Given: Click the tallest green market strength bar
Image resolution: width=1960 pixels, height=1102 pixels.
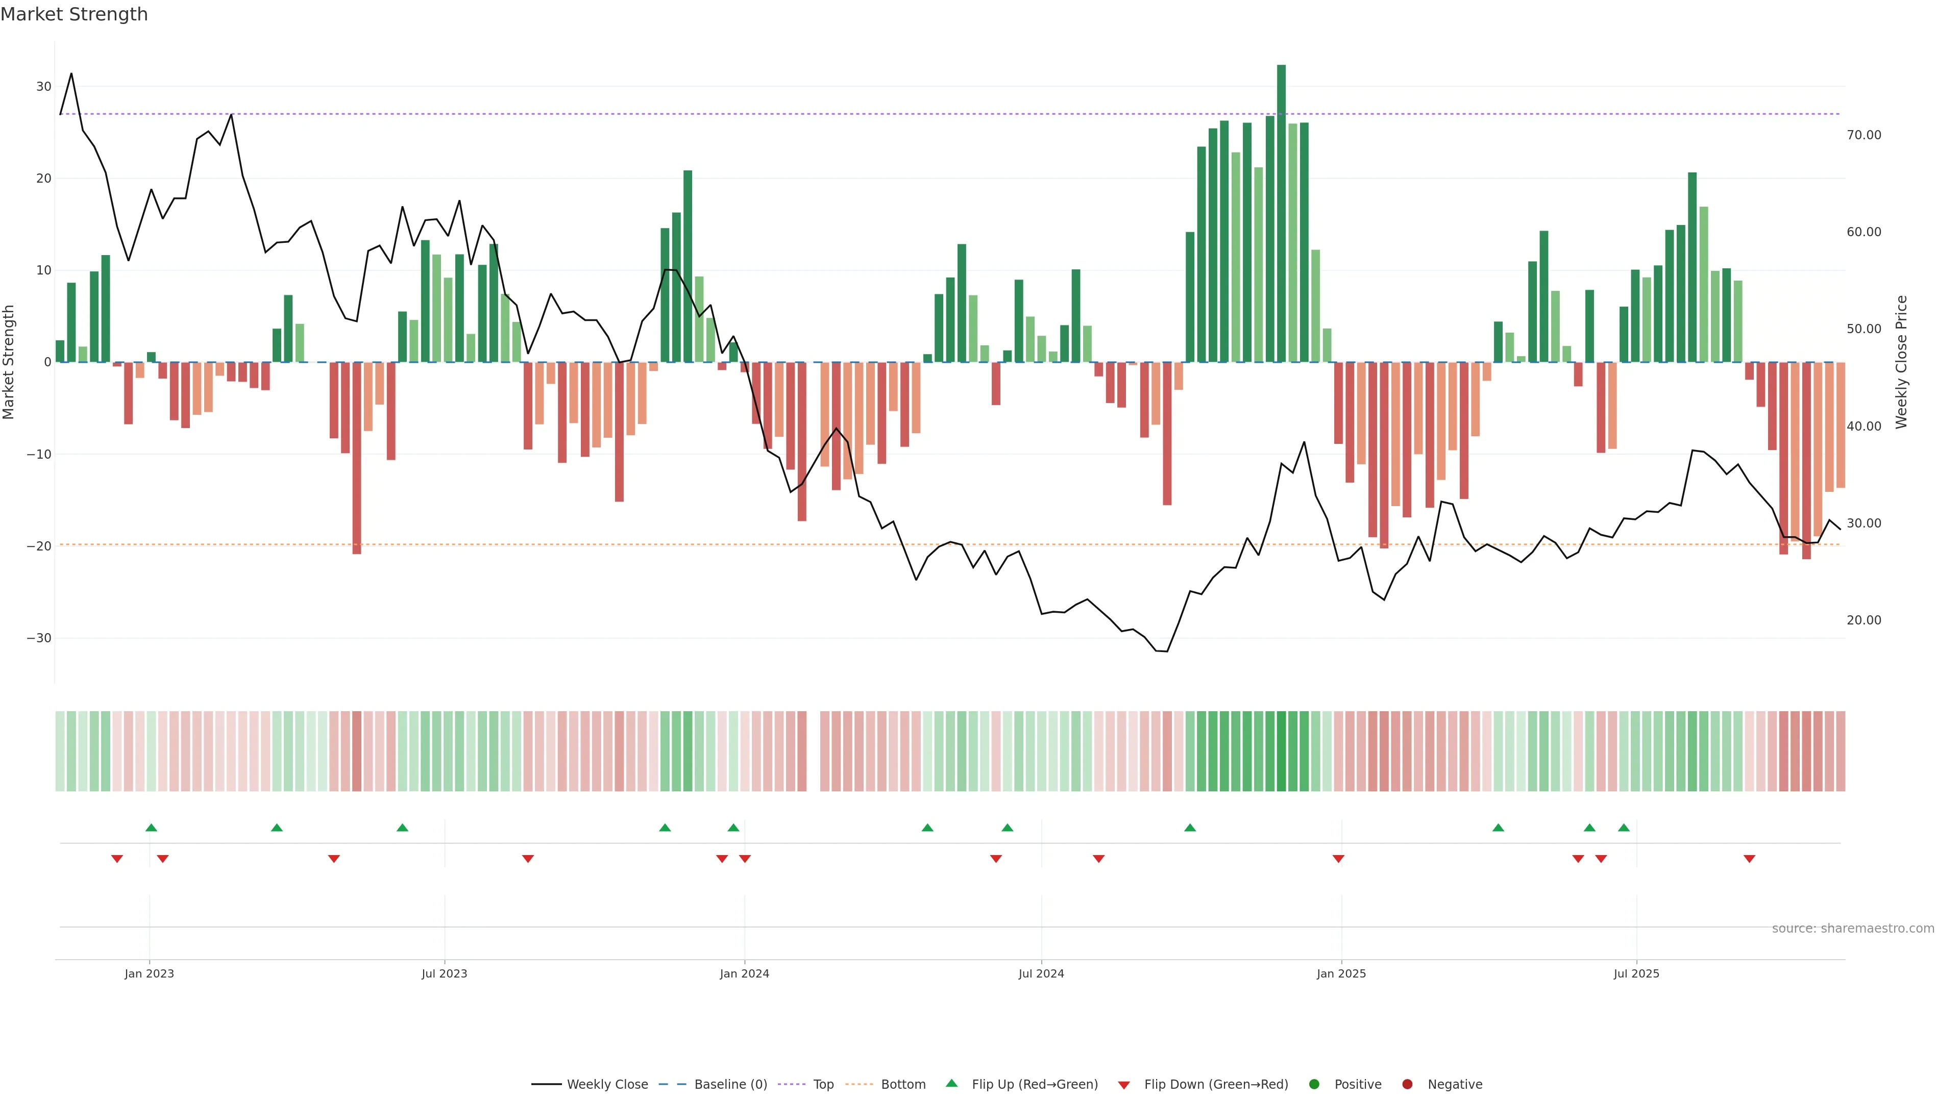Looking at the screenshot, I should [1281, 213].
